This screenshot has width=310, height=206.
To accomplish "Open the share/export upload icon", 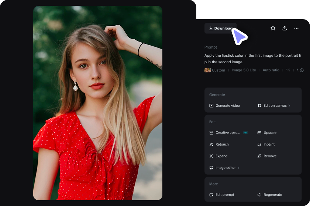I will (x=285, y=28).
